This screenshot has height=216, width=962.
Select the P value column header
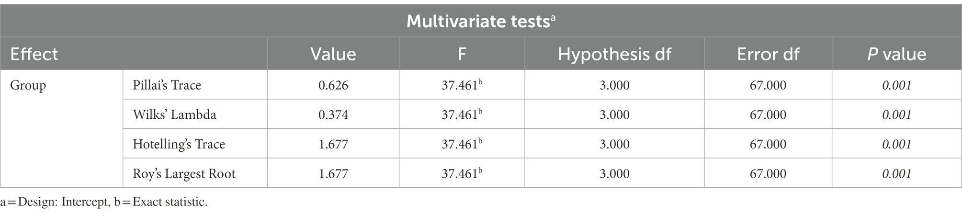tap(897, 54)
